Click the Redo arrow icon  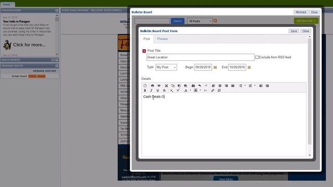coord(206,86)
